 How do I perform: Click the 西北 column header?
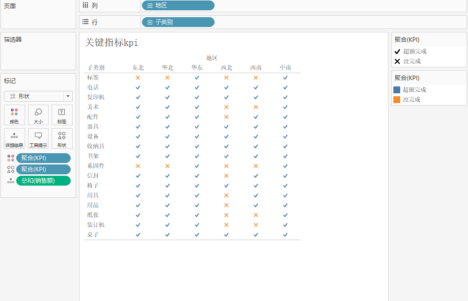tap(226, 68)
